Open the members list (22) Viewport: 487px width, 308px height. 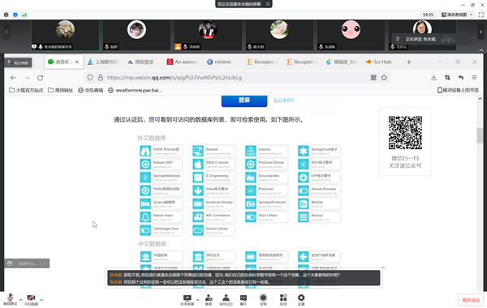(x=226, y=300)
